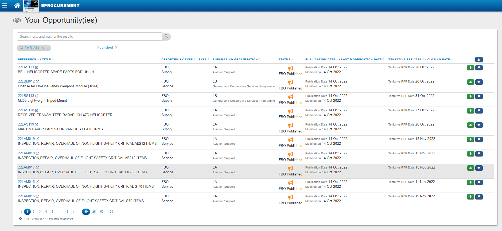
Task: Toggle heart favorite for 22LAM015
Action: [479, 197]
